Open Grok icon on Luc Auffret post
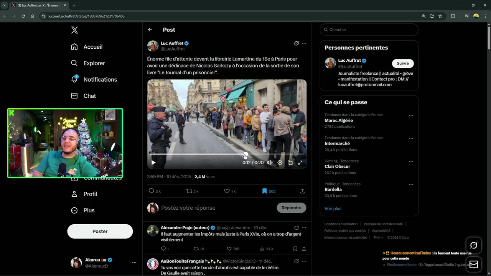Screen dimensions: 491x276 point(296,43)
